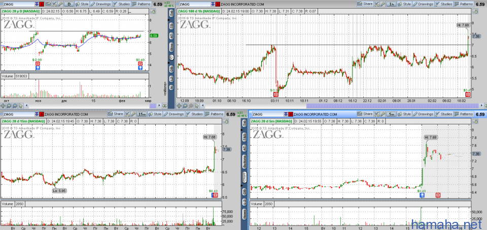Open the scissors tool in the 1h chart toolbar
487x230 pixels.
pos(377,4)
